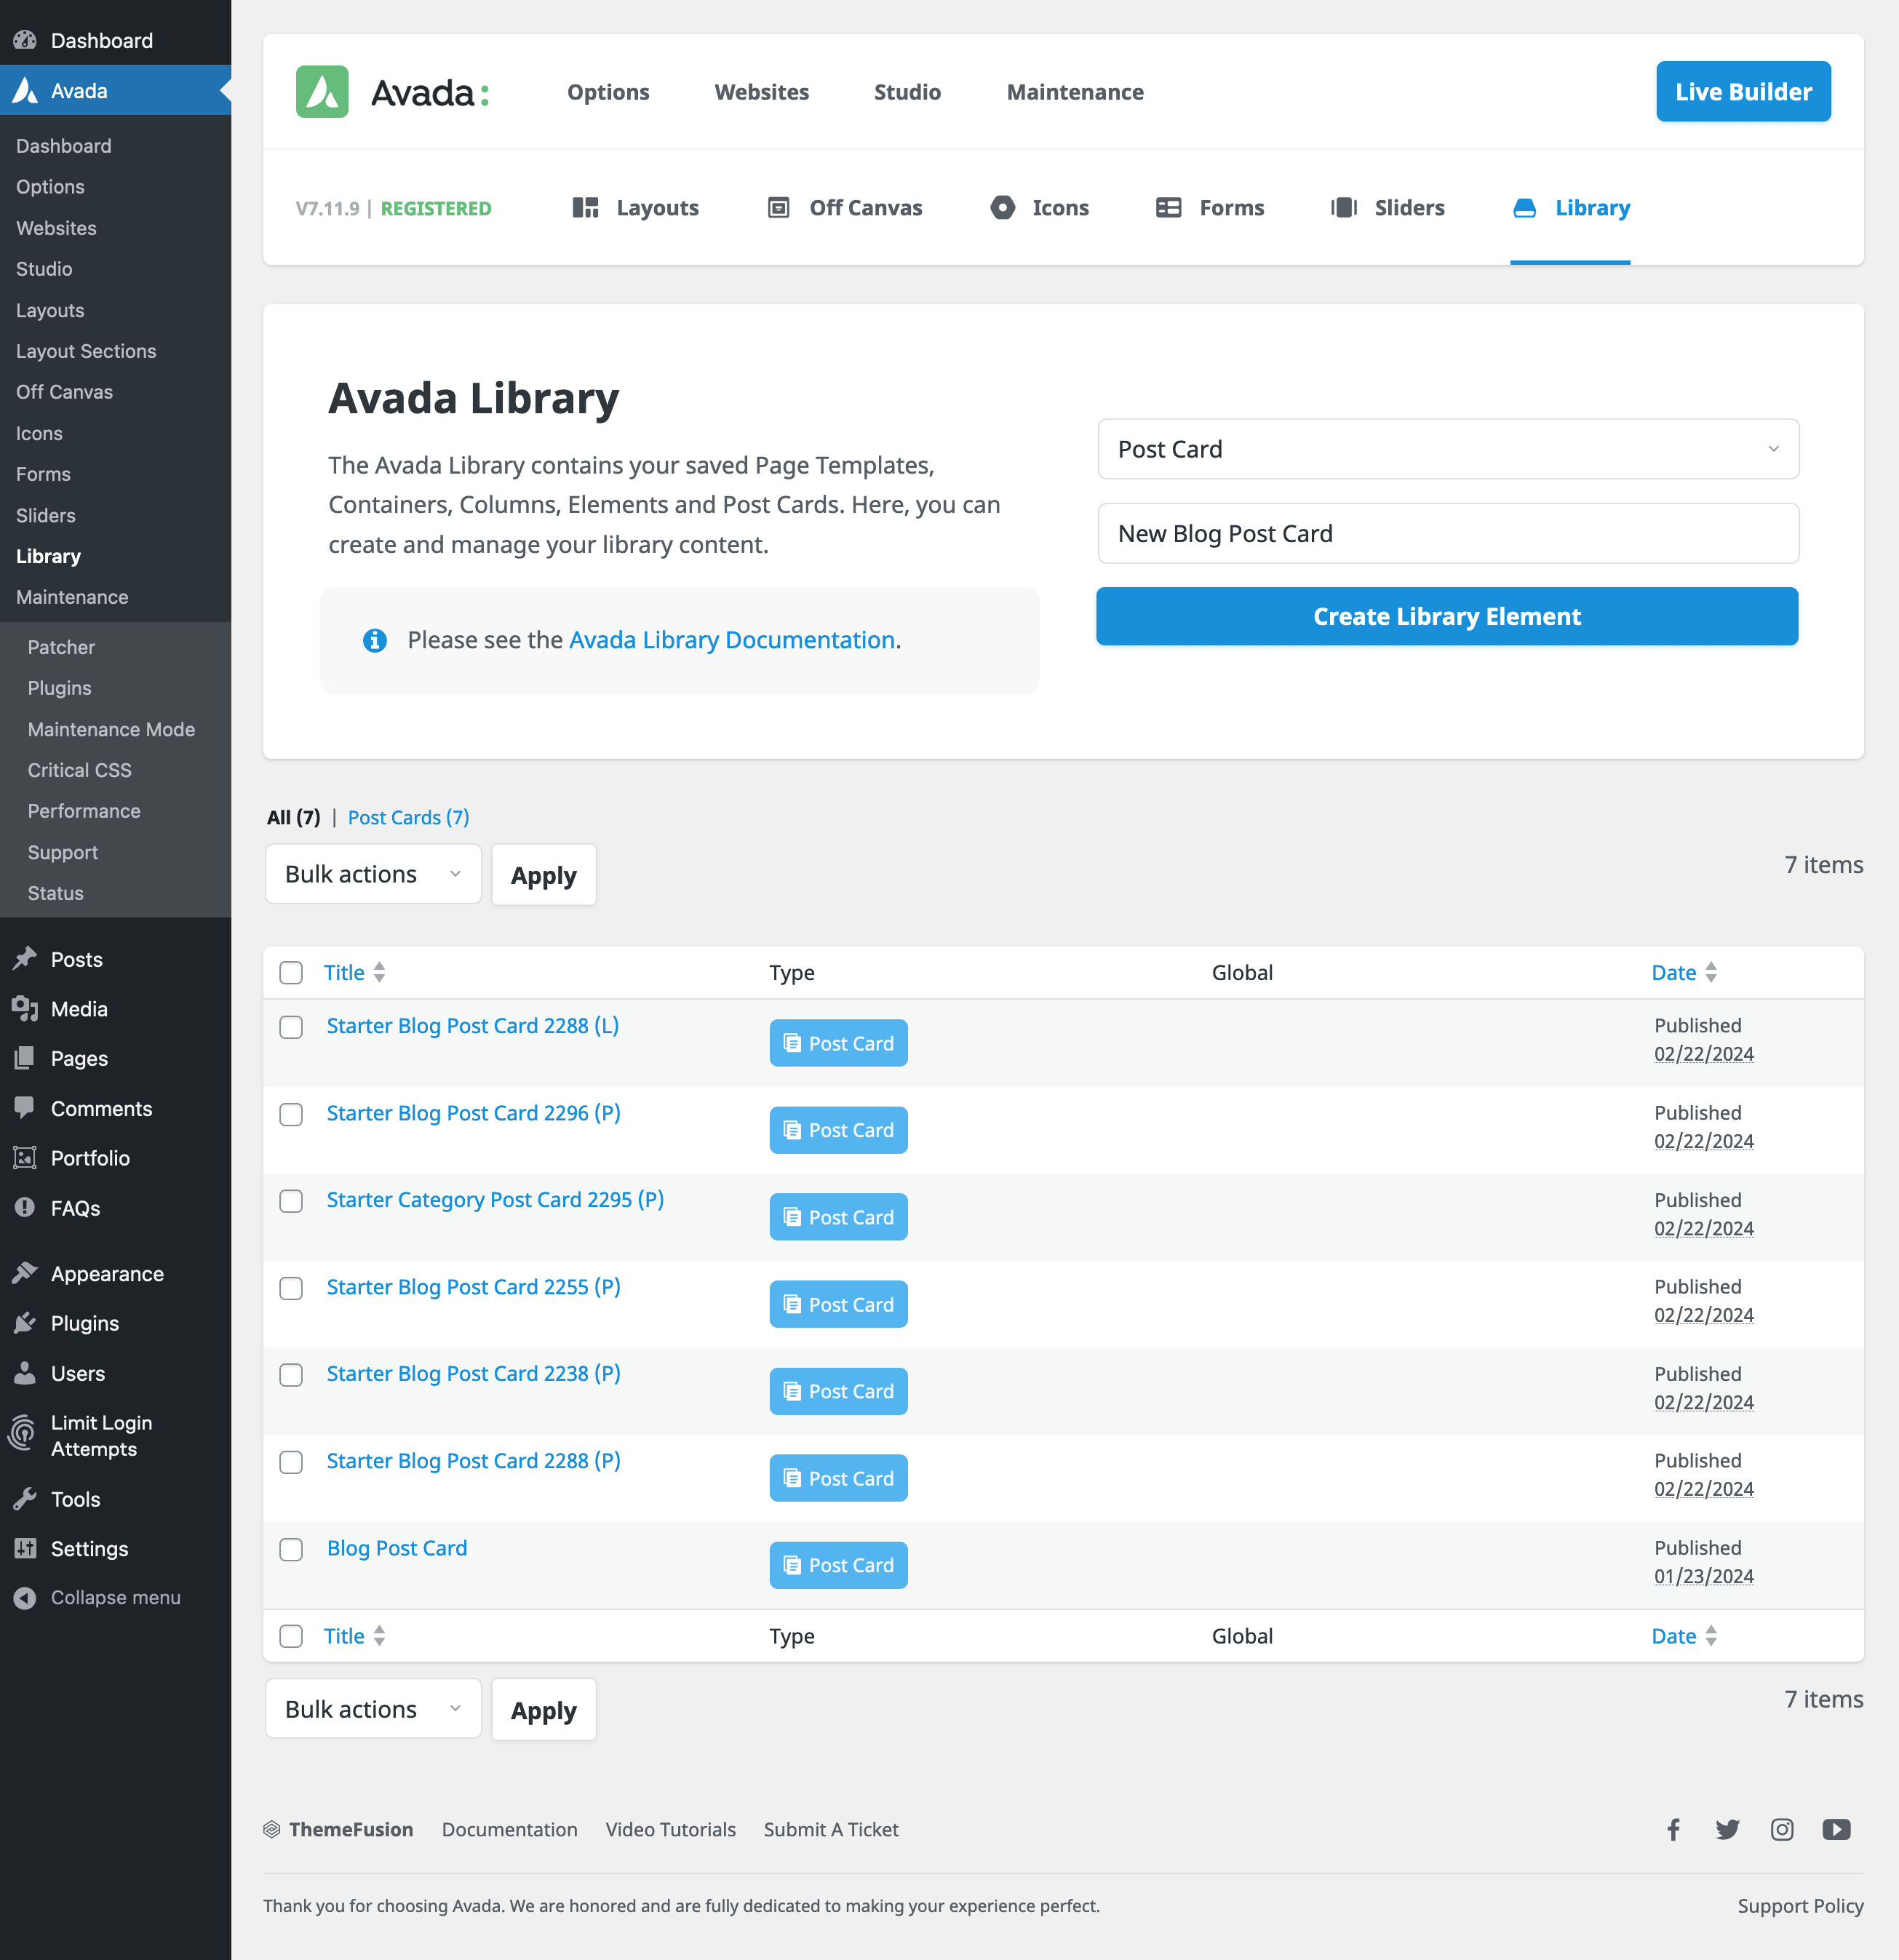Check Starter Category Post Card 2295 (P) row
The height and width of the screenshot is (1960, 1899).
tap(291, 1201)
